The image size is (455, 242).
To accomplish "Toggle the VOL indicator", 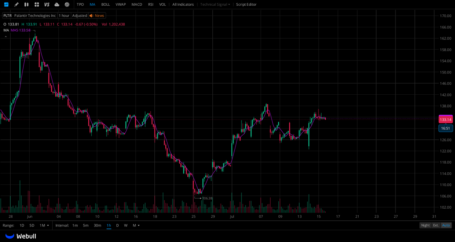I will tap(162, 5).
